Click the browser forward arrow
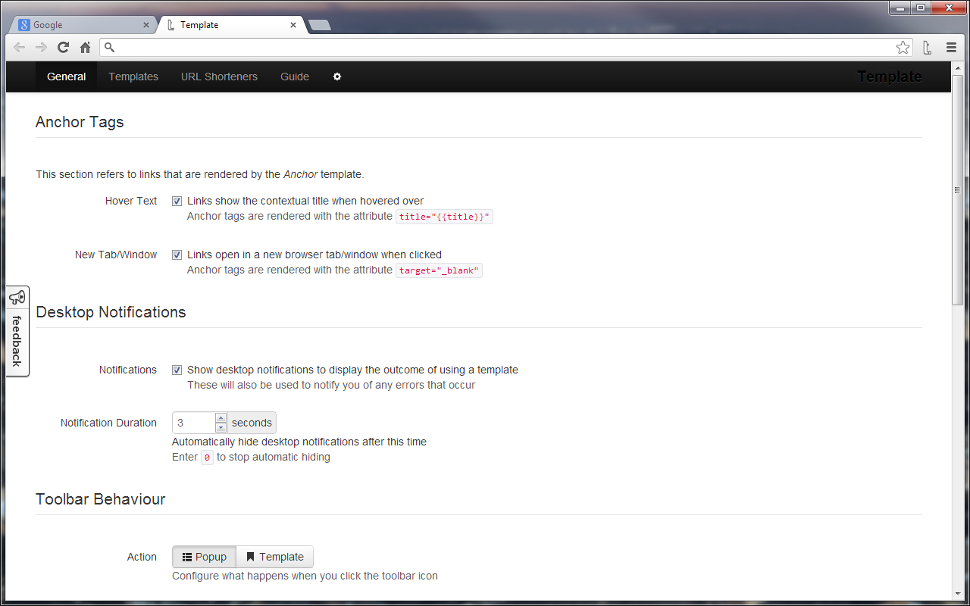 point(41,47)
